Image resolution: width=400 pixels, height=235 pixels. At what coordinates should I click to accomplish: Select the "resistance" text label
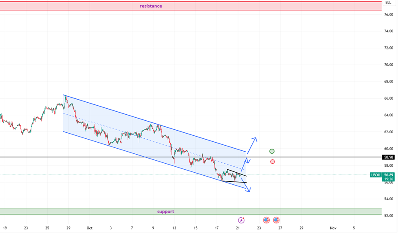(151, 6)
